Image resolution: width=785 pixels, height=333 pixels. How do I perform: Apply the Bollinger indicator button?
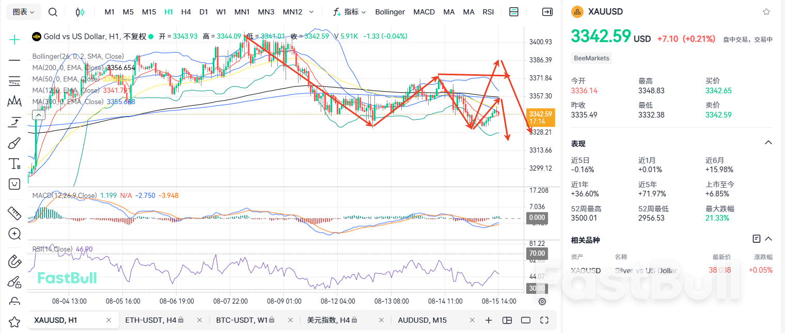click(390, 11)
